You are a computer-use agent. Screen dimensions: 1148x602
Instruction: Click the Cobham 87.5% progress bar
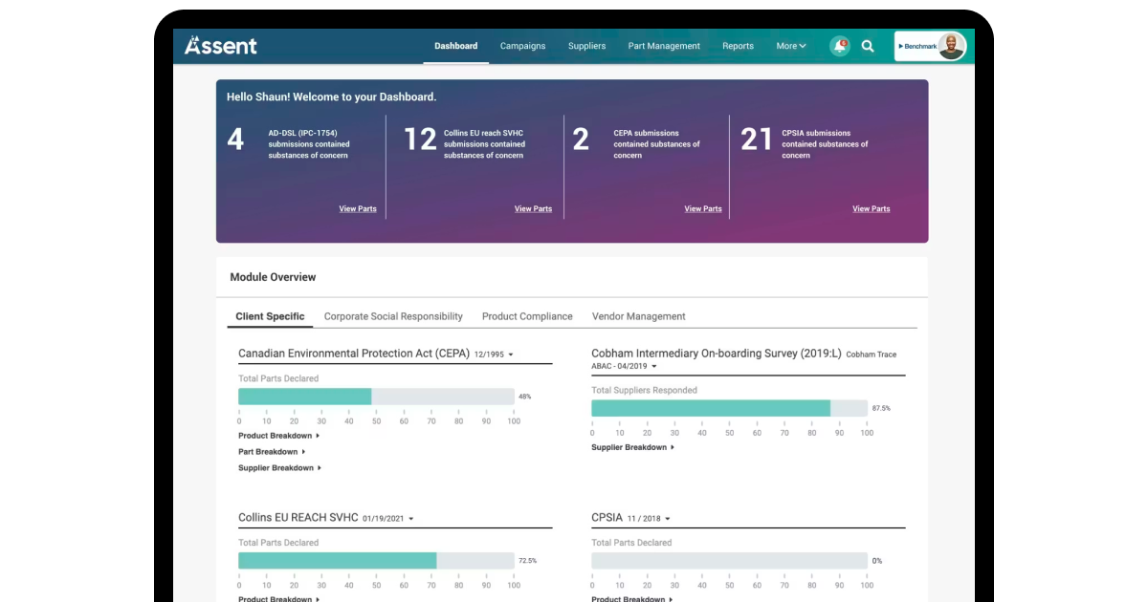click(x=729, y=408)
